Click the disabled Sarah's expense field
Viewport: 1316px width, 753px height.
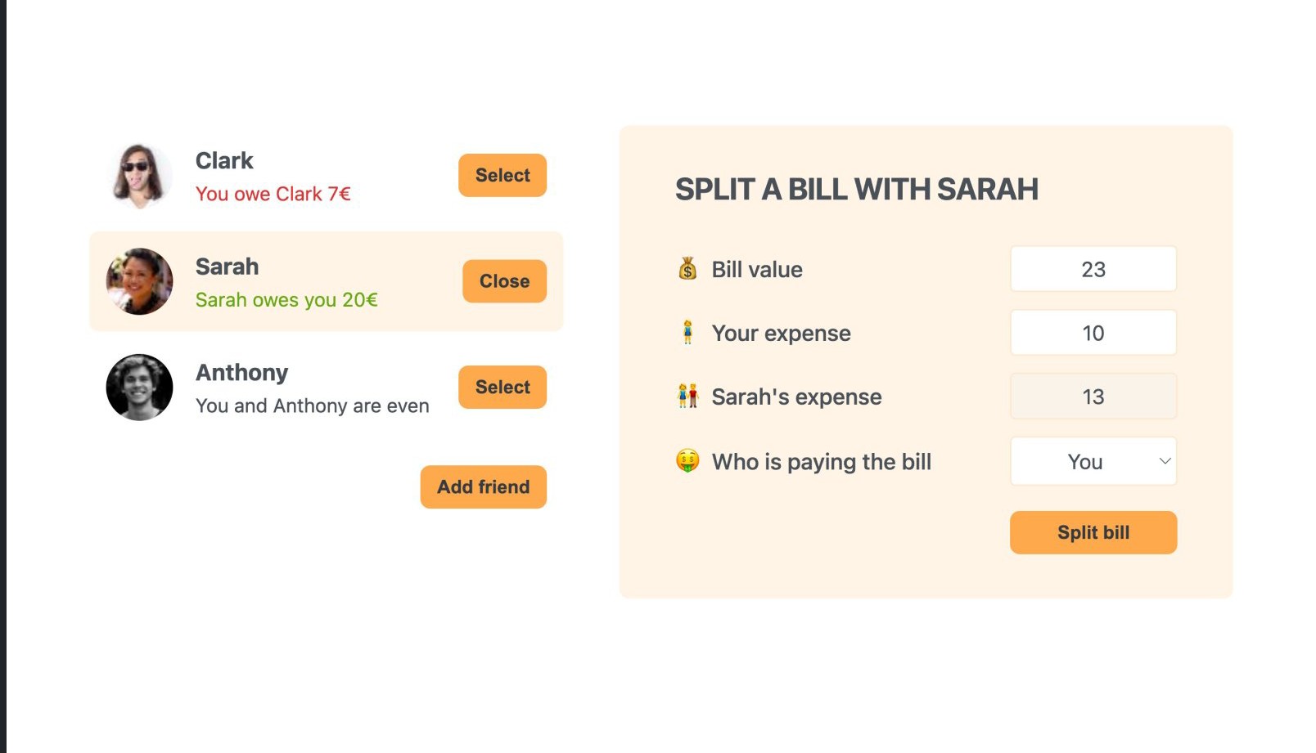(1093, 397)
